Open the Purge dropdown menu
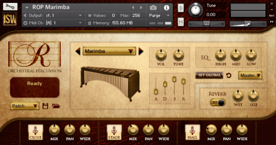Screen dimensions: 276x145 pyautogui.click(x=159, y=15)
